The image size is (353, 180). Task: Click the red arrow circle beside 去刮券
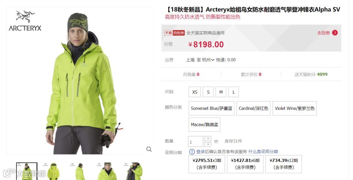point(335,33)
